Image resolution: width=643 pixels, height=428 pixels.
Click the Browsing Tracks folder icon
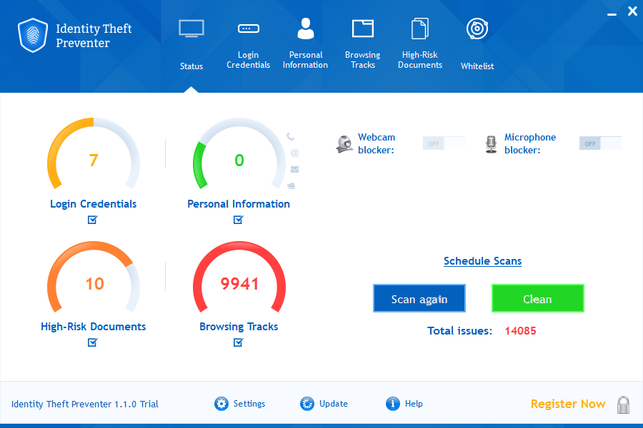click(x=363, y=29)
